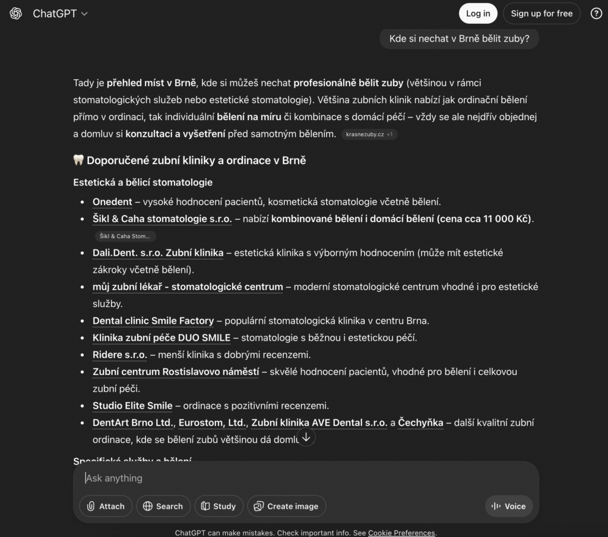Click the Log in button
The height and width of the screenshot is (537, 608).
coord(478,13)
